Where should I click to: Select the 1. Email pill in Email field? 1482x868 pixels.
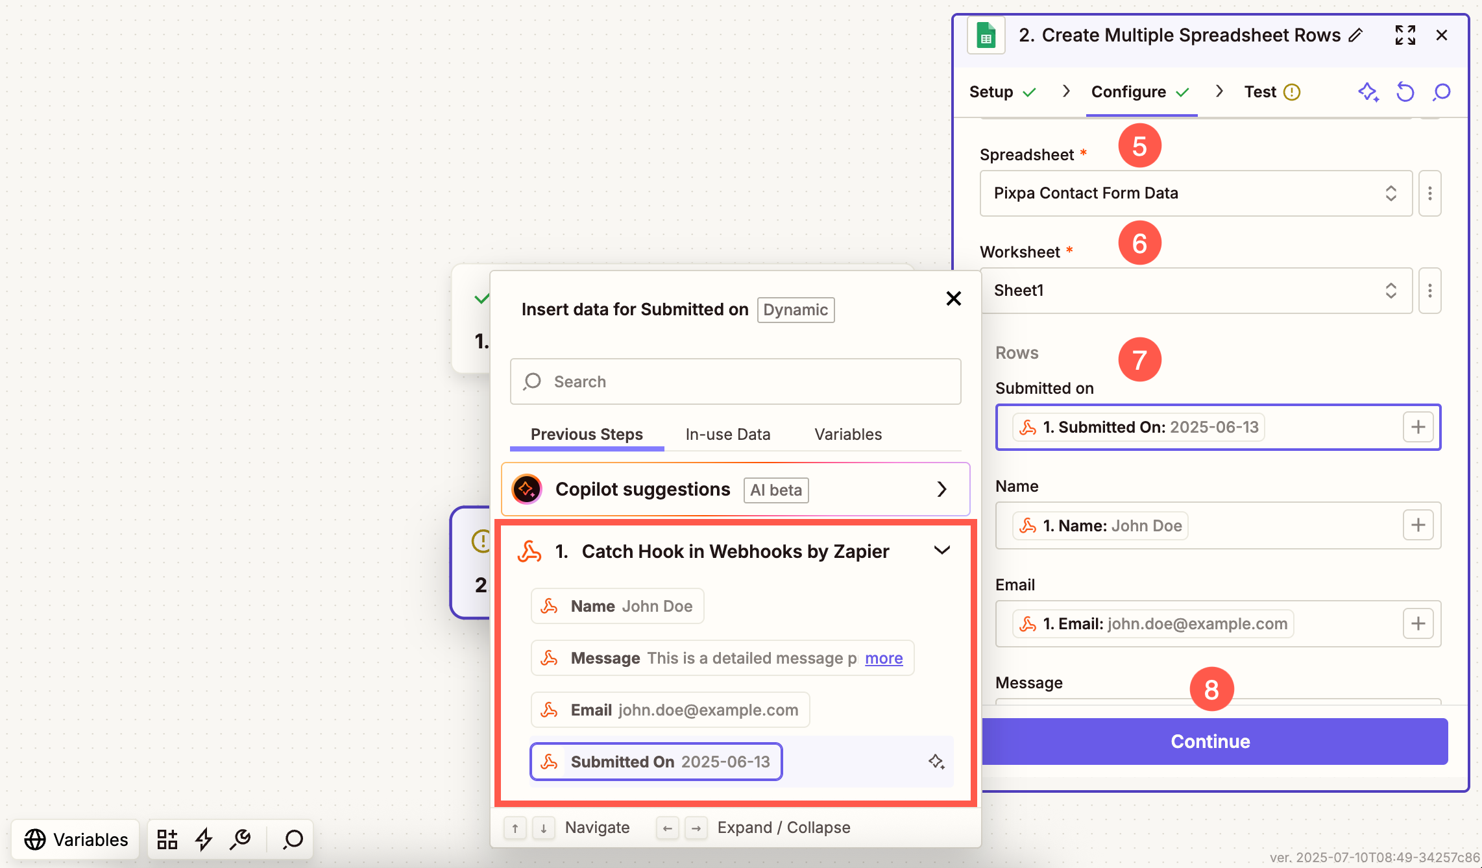pyautogui.click(x=1152, y=623)
